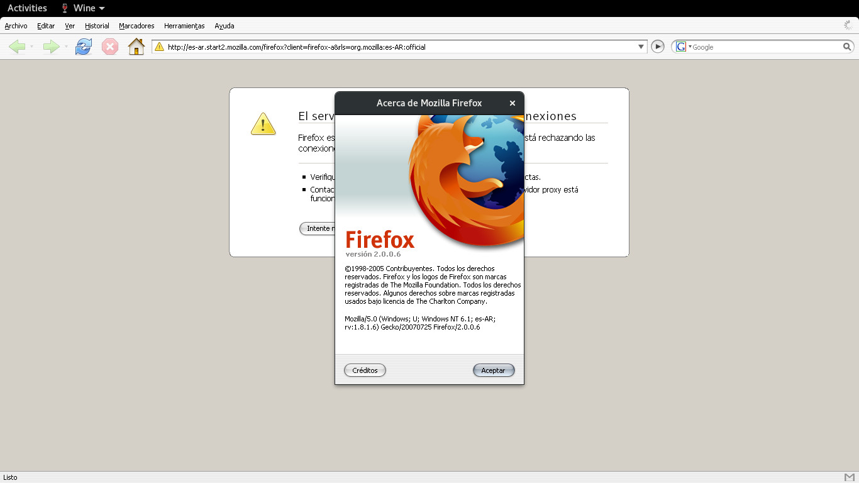The image size is (859, 483).
Task: Click the Go button beside the address bar
Action: [658, 47]
